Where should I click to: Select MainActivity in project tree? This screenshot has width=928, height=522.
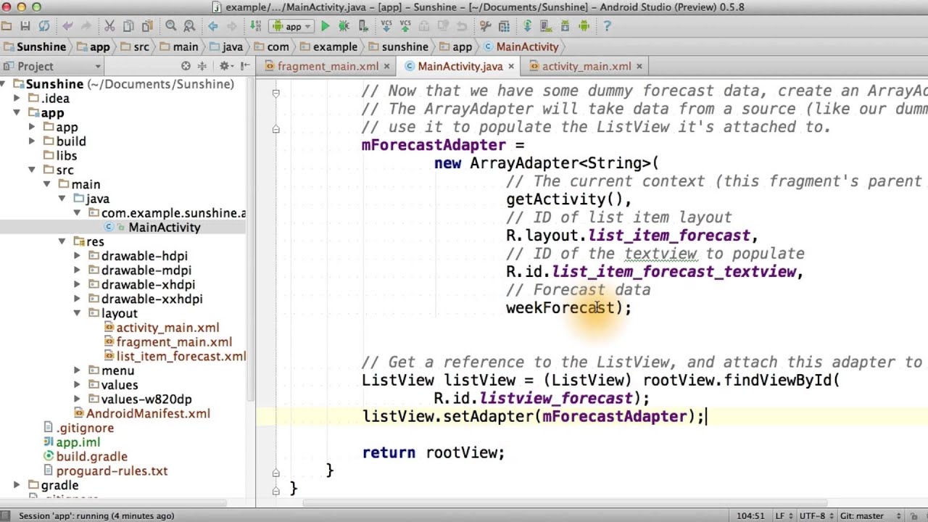pos(164,227)
